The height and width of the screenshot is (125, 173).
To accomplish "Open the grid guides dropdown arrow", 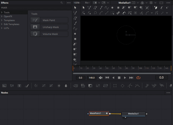I will coord(155,3).
